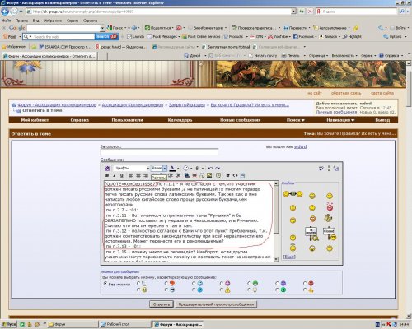Click the Пуск start button
412x329 pixels.
[x=9, y=324]
